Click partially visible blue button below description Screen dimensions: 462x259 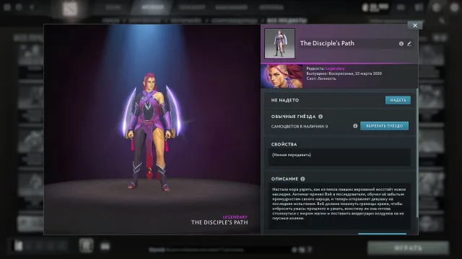click(382, 234)
